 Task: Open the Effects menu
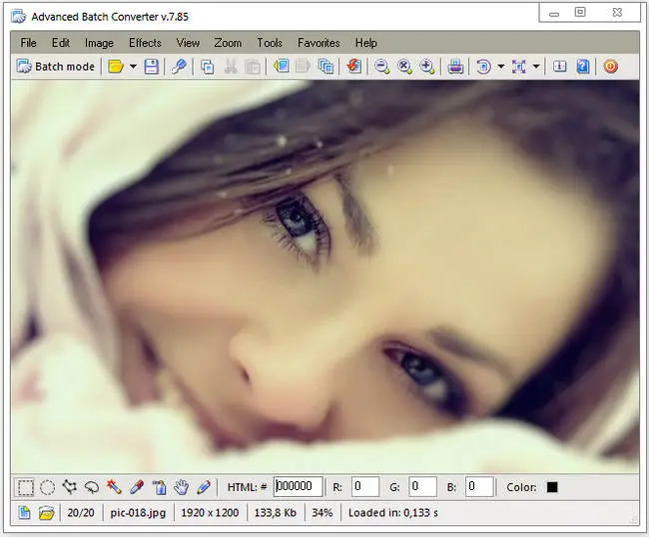click(x=145, y=43)
